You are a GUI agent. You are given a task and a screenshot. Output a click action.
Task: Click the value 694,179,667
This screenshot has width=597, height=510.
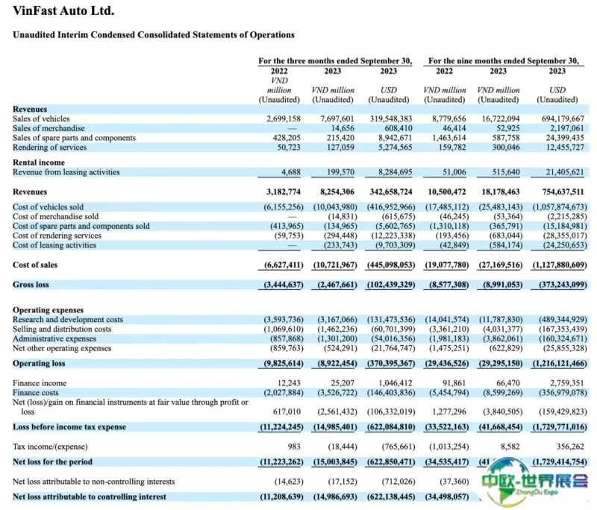click(563, 119)
